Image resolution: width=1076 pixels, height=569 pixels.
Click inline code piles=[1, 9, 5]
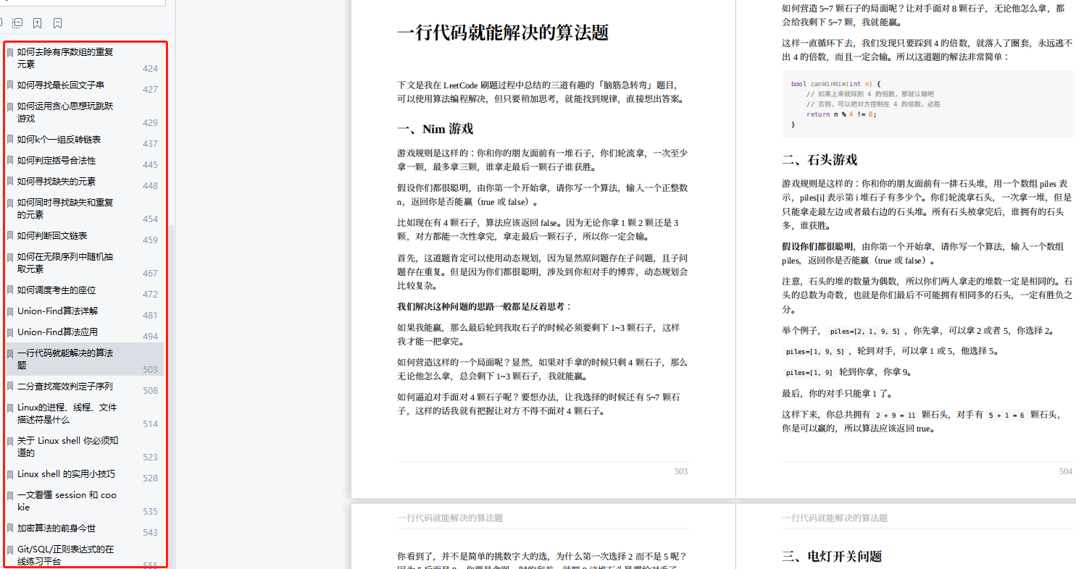click(x=815, y=352)
